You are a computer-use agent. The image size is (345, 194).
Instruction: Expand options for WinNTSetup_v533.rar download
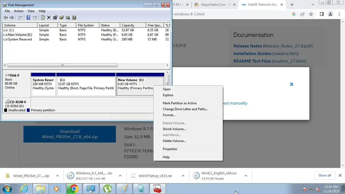[183, 176]
